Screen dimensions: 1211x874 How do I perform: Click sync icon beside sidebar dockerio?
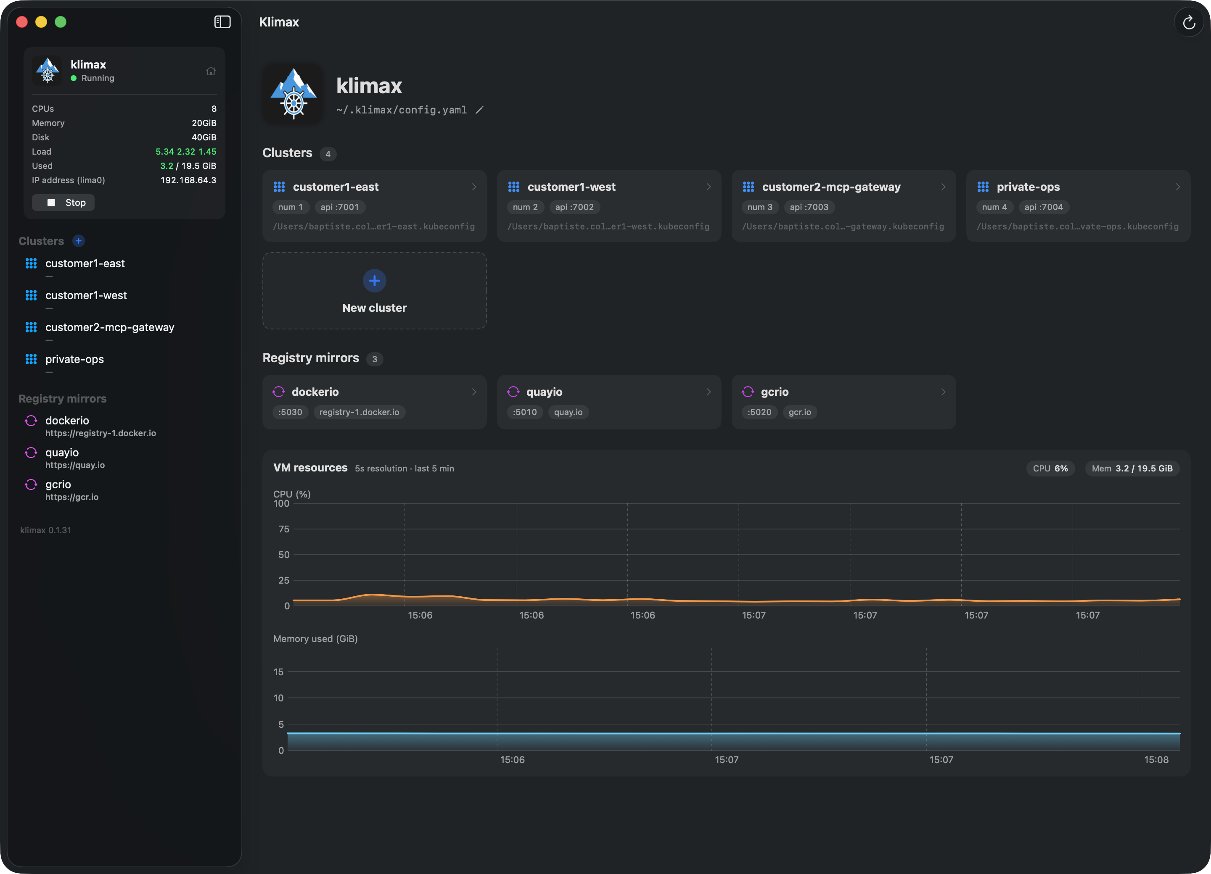pos(31,421)
